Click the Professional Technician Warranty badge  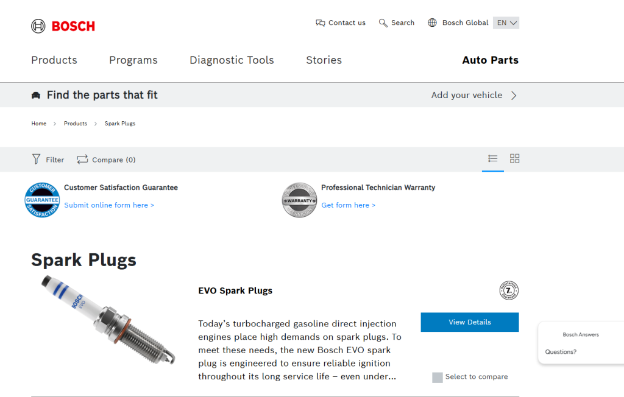tap(299, 200)
